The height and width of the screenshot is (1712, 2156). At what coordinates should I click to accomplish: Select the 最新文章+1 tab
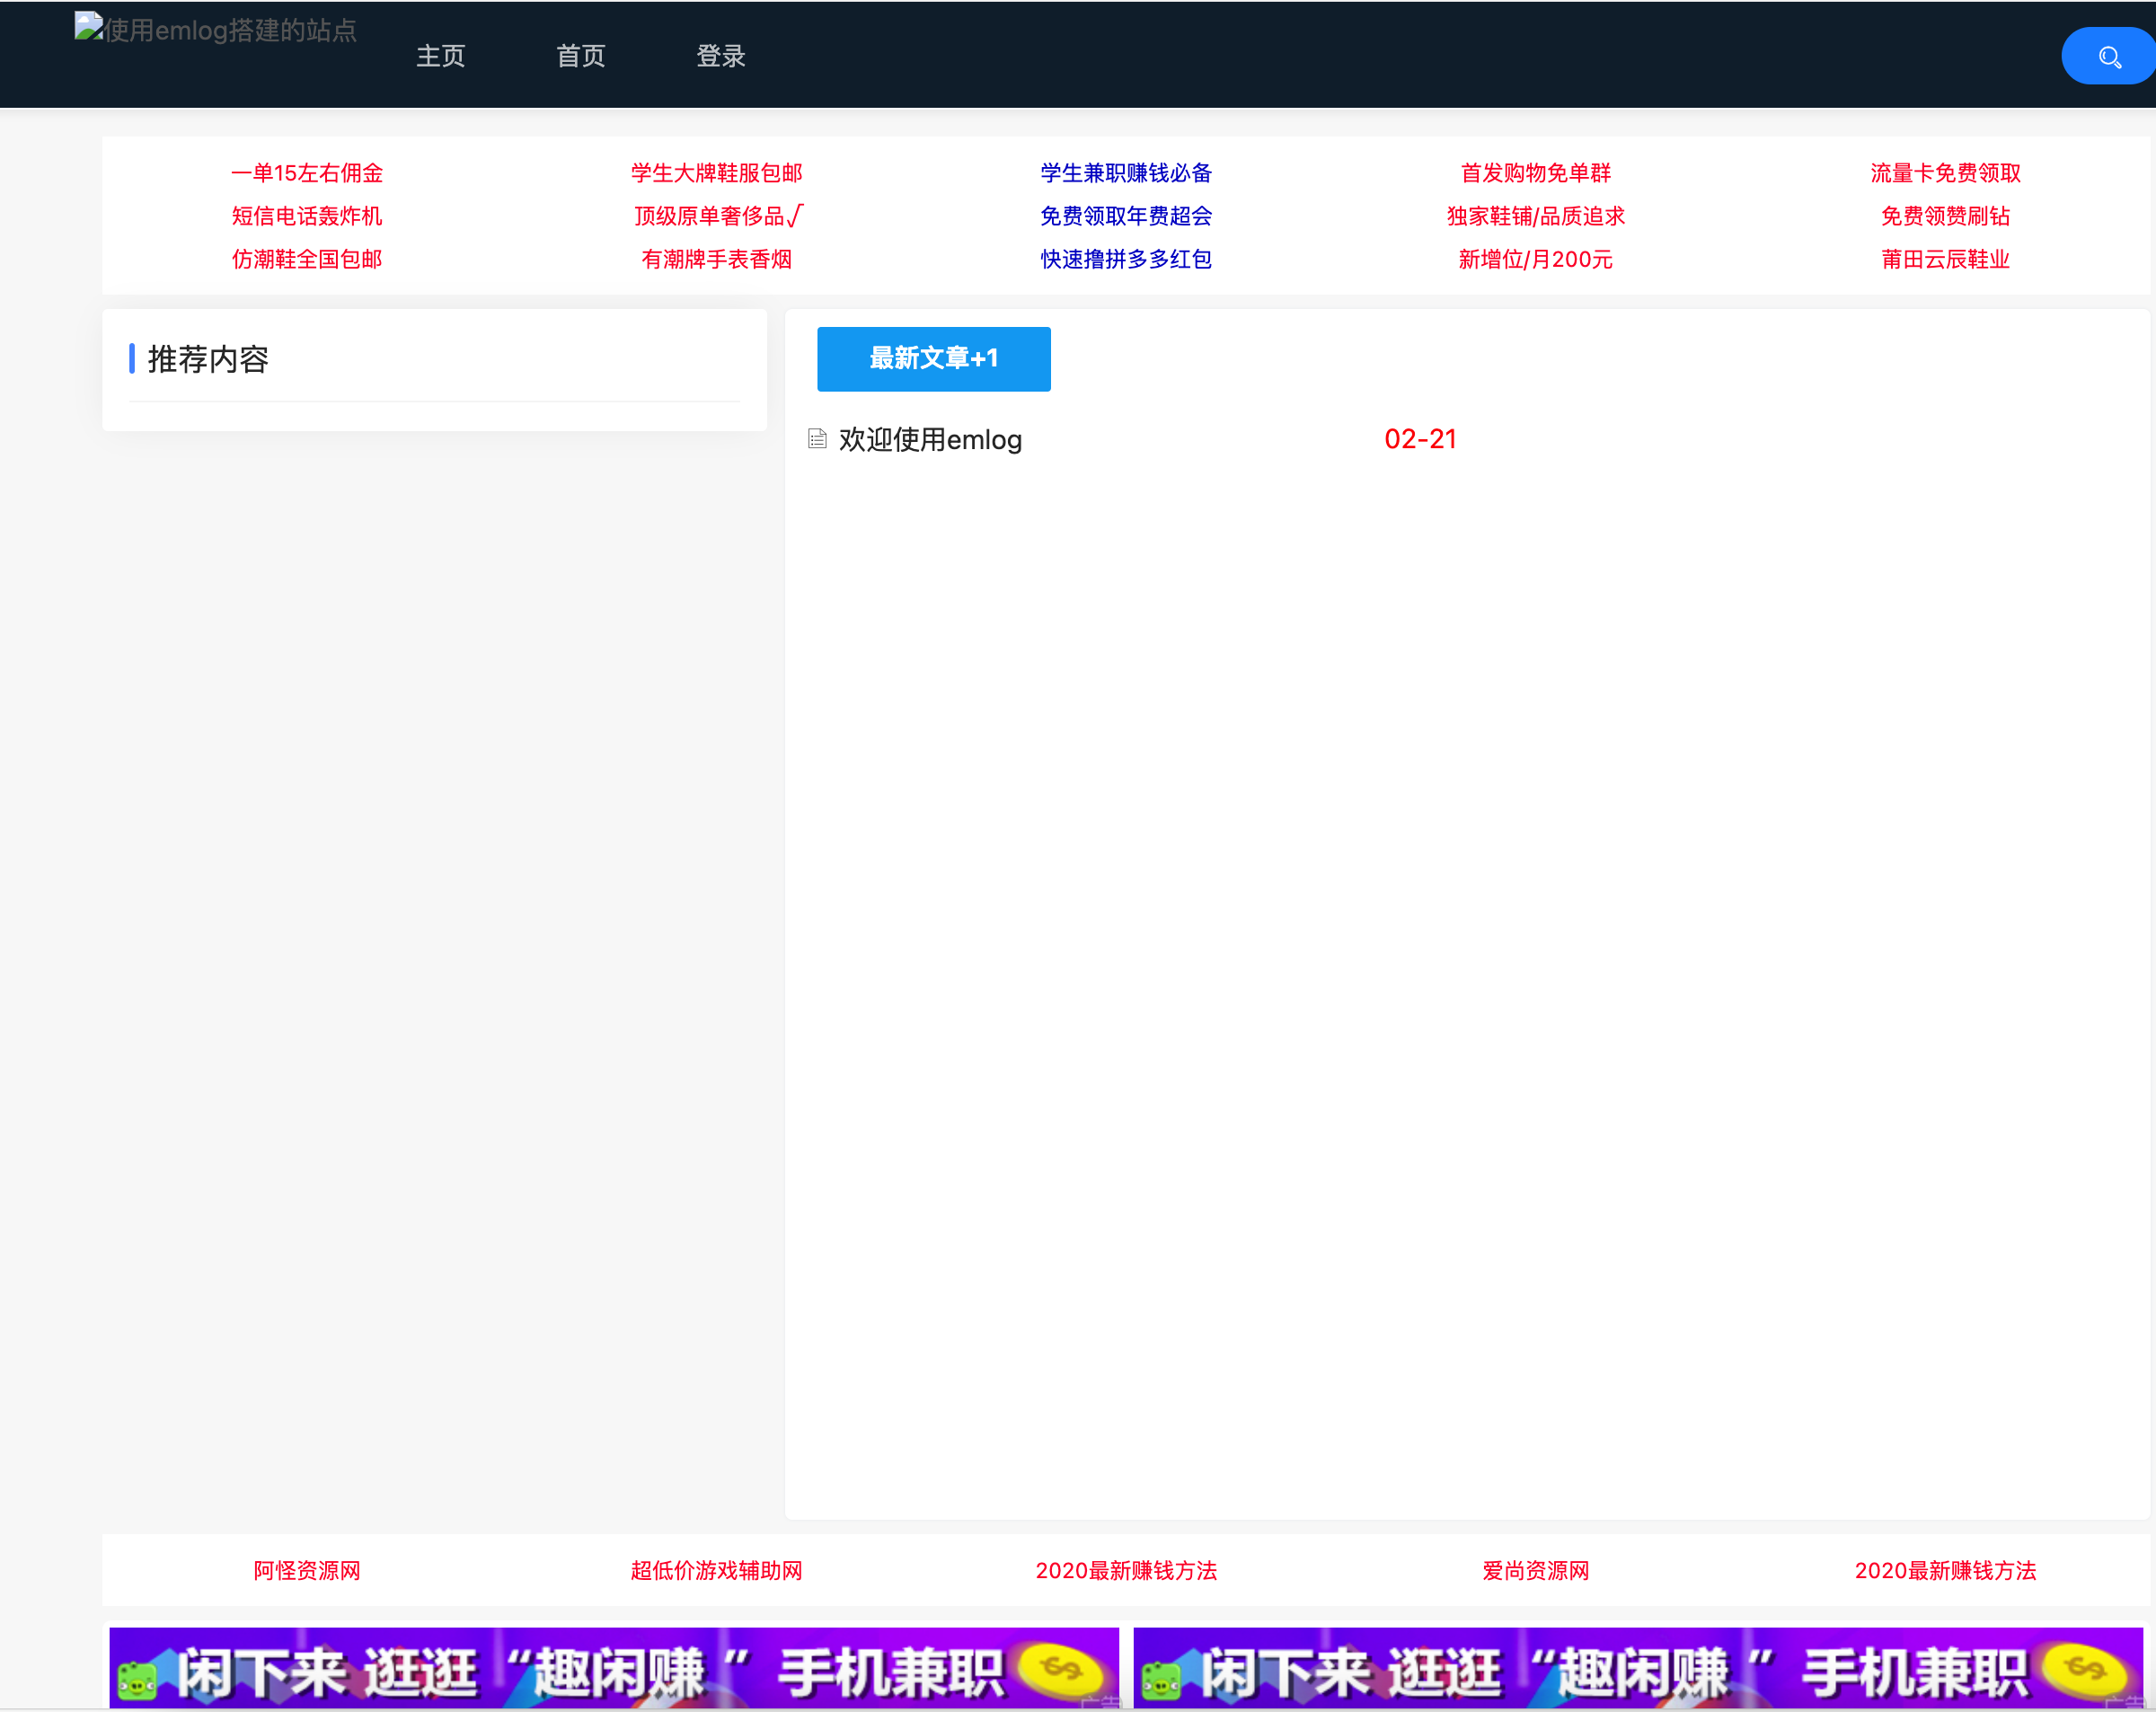934,359
